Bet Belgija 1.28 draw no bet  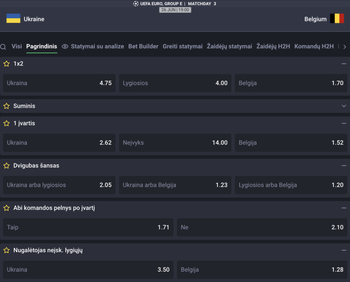pos(262,269)
